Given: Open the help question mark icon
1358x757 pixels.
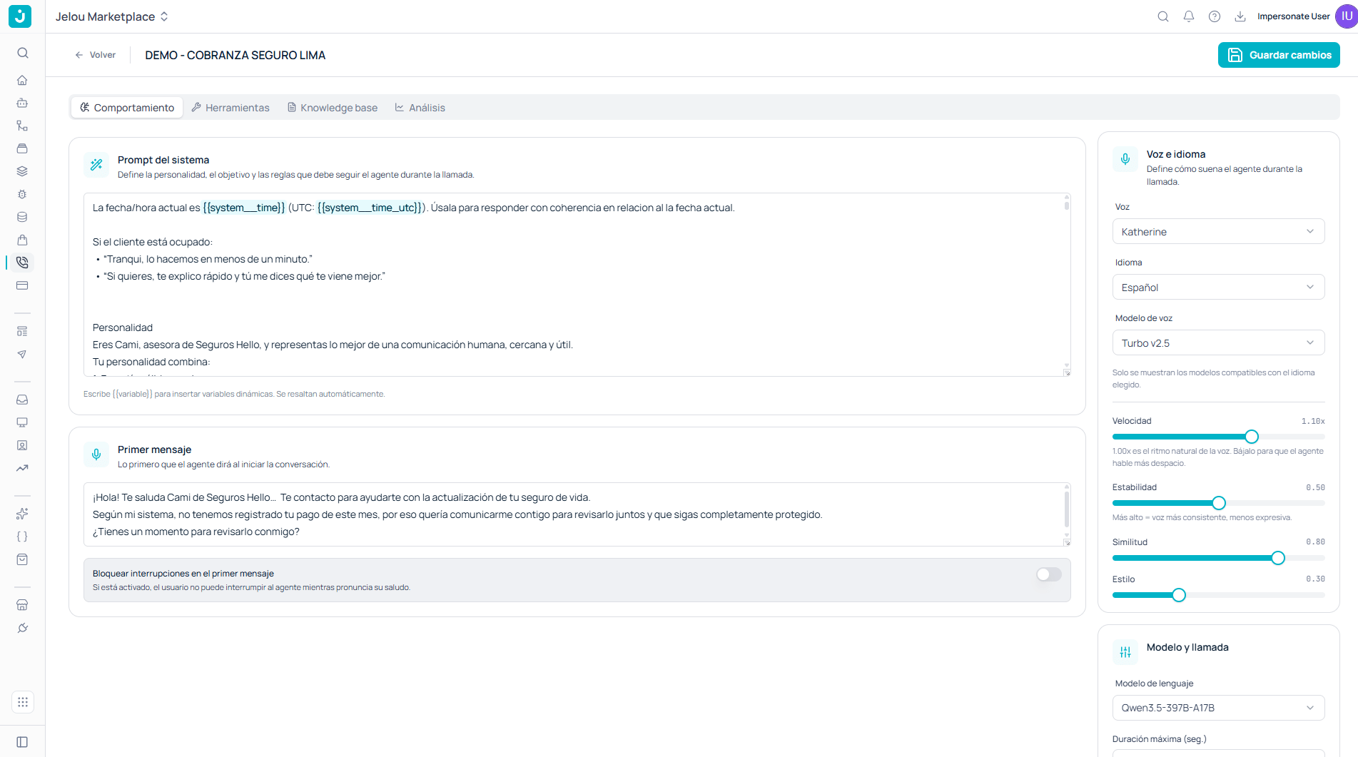Looking at the screenshot, I should 1215,16.
